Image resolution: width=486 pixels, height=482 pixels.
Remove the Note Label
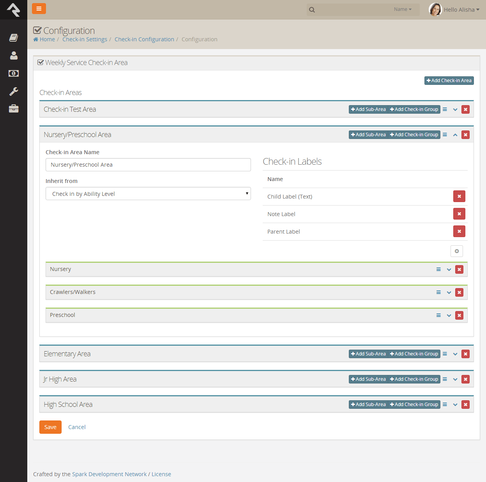459,214
